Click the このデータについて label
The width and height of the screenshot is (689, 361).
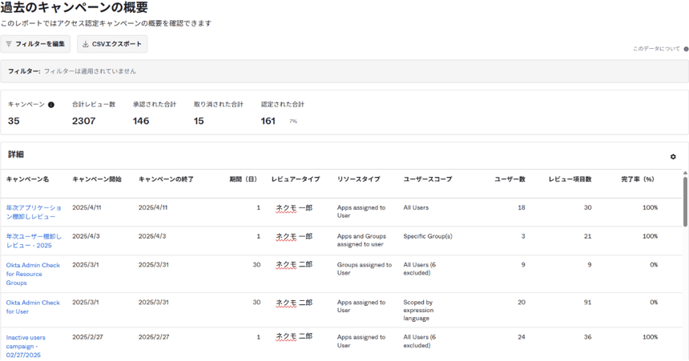(656, 49)
